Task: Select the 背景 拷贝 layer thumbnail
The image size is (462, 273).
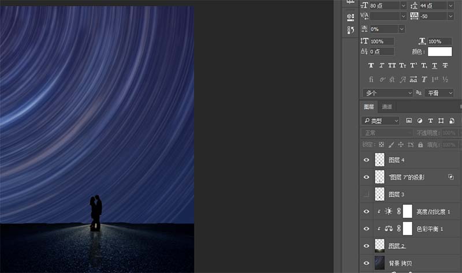Action: tap(379, 263)
